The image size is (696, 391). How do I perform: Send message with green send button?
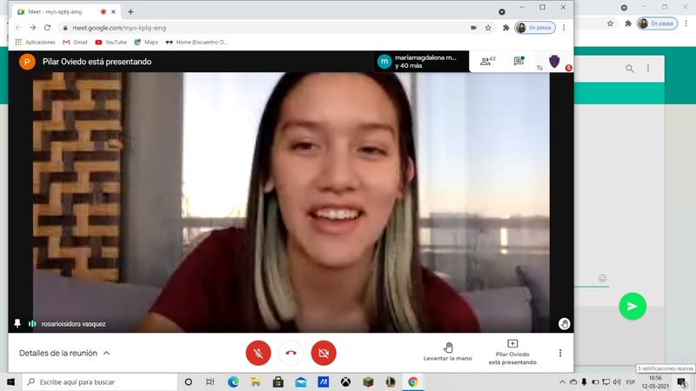pos(632,306)
